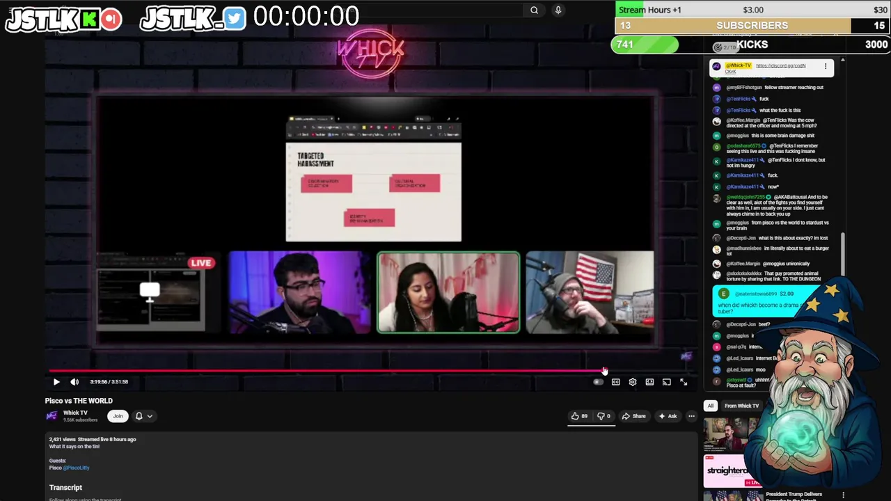
Task: Open the pinned chat message options menu
Action: click(x=826, y=67)
